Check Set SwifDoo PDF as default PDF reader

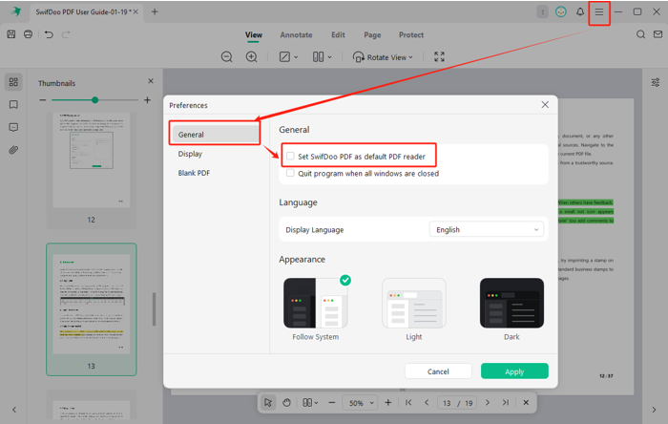click(x=290, y=156)
